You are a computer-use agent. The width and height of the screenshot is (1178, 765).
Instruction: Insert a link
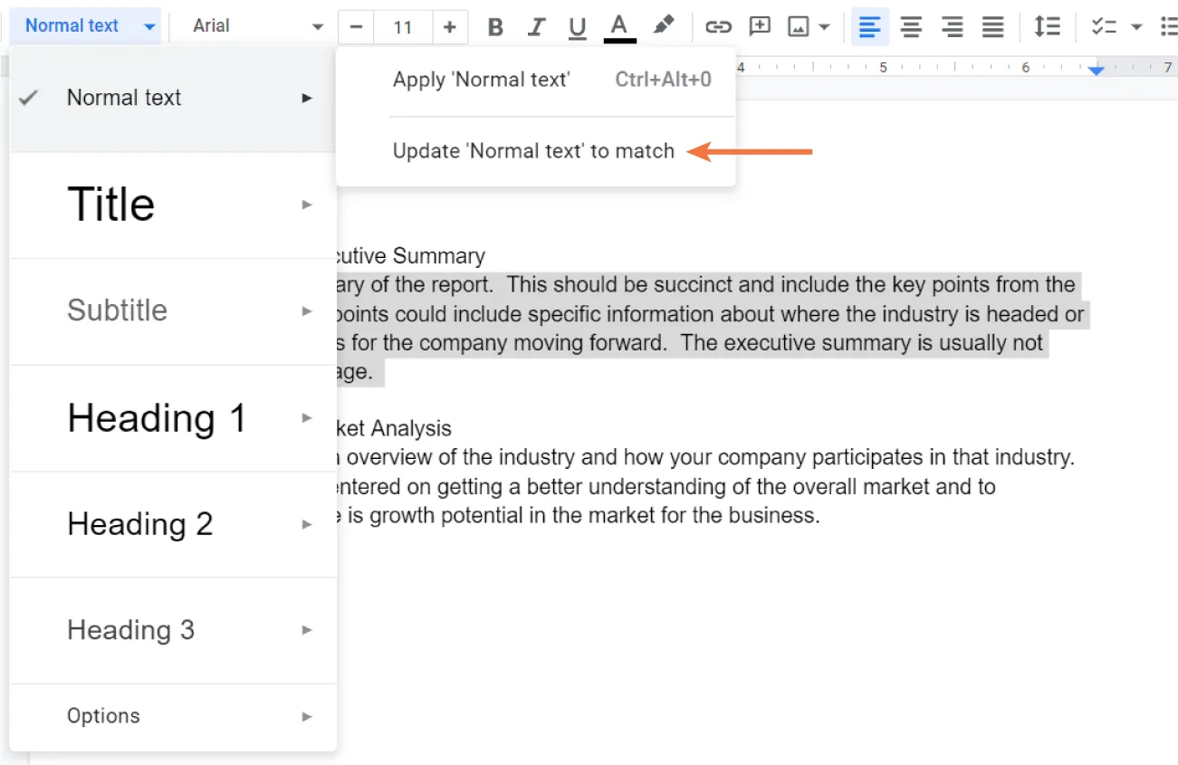tap(716, 26)
